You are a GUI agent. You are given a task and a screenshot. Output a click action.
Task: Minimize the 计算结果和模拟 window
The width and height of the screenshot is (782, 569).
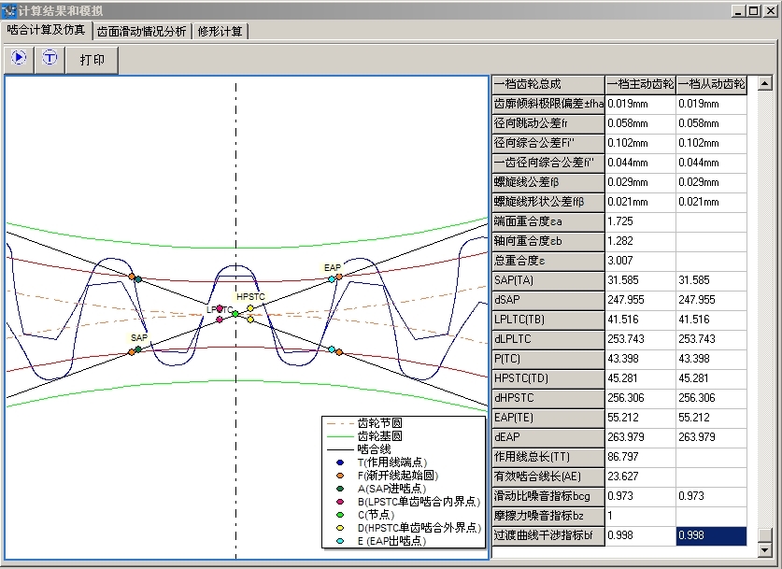738,10
